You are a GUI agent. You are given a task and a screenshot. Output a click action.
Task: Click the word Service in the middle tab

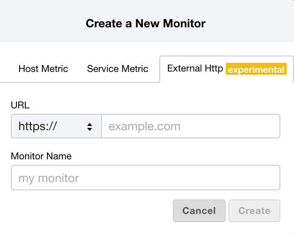[102, 69]
